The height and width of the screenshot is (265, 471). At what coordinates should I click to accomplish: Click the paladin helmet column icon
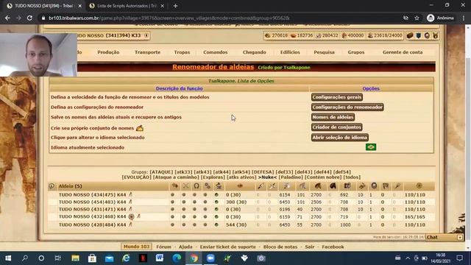click(x=374, y=186)
